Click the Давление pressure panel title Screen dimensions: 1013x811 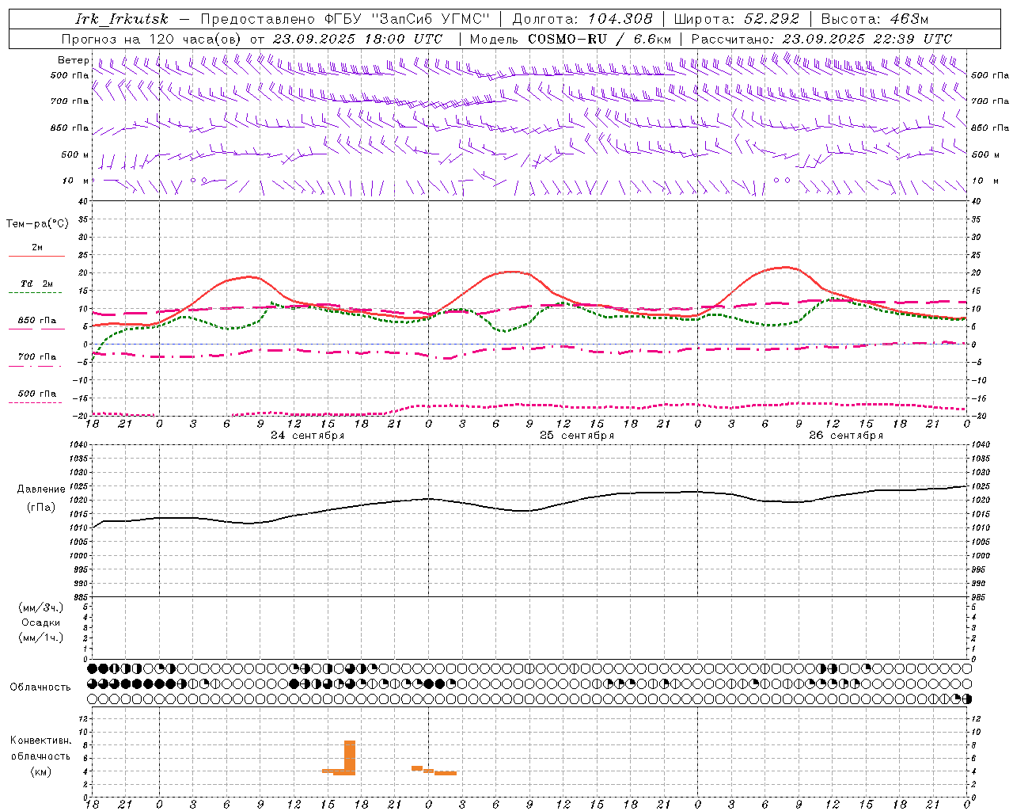pos(40,489)
